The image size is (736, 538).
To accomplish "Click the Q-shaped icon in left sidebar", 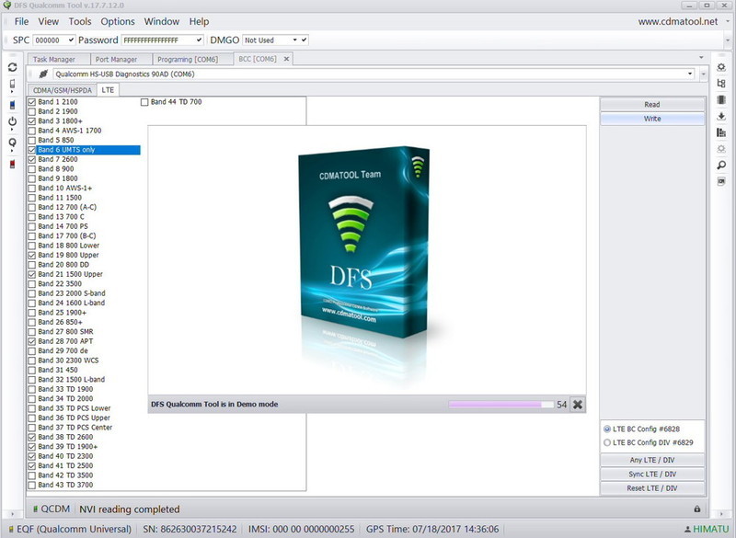I will pos(12,143).
